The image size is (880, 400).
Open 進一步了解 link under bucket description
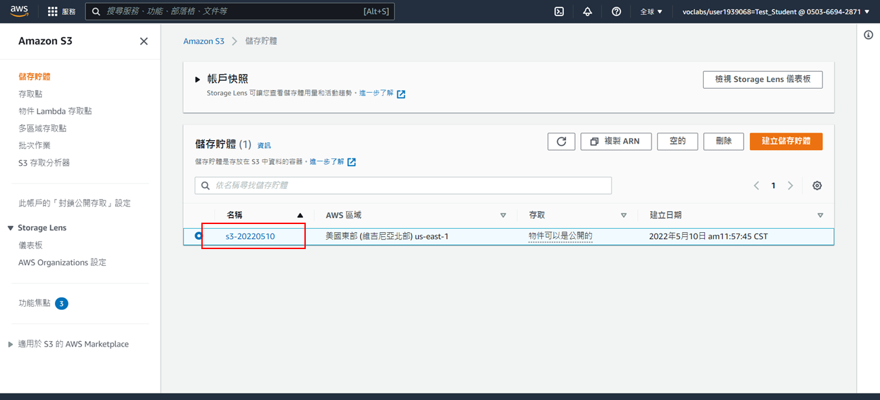[327, 162]
